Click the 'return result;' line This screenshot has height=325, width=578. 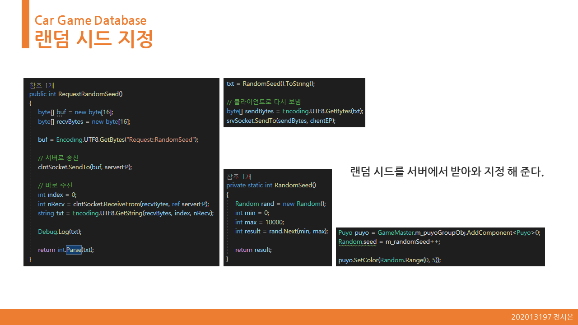(x=253, y=250)
